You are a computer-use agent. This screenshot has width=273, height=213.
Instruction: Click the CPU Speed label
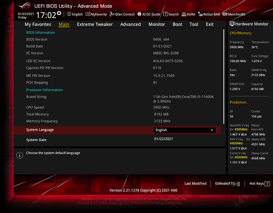35,107
